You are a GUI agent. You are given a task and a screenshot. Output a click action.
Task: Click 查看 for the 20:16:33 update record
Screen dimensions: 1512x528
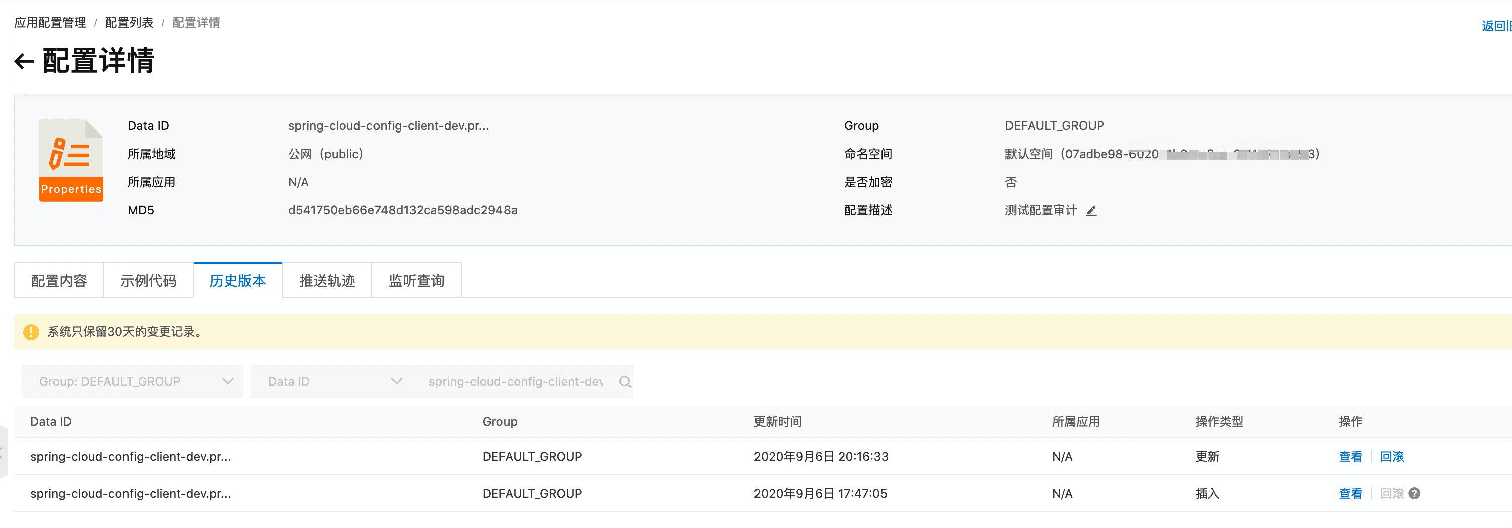tap(1350, 457)
